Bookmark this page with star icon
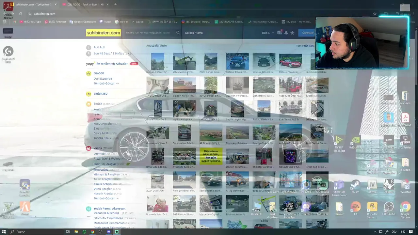Viewport: 418px width, 235px height. pos(375,14)
